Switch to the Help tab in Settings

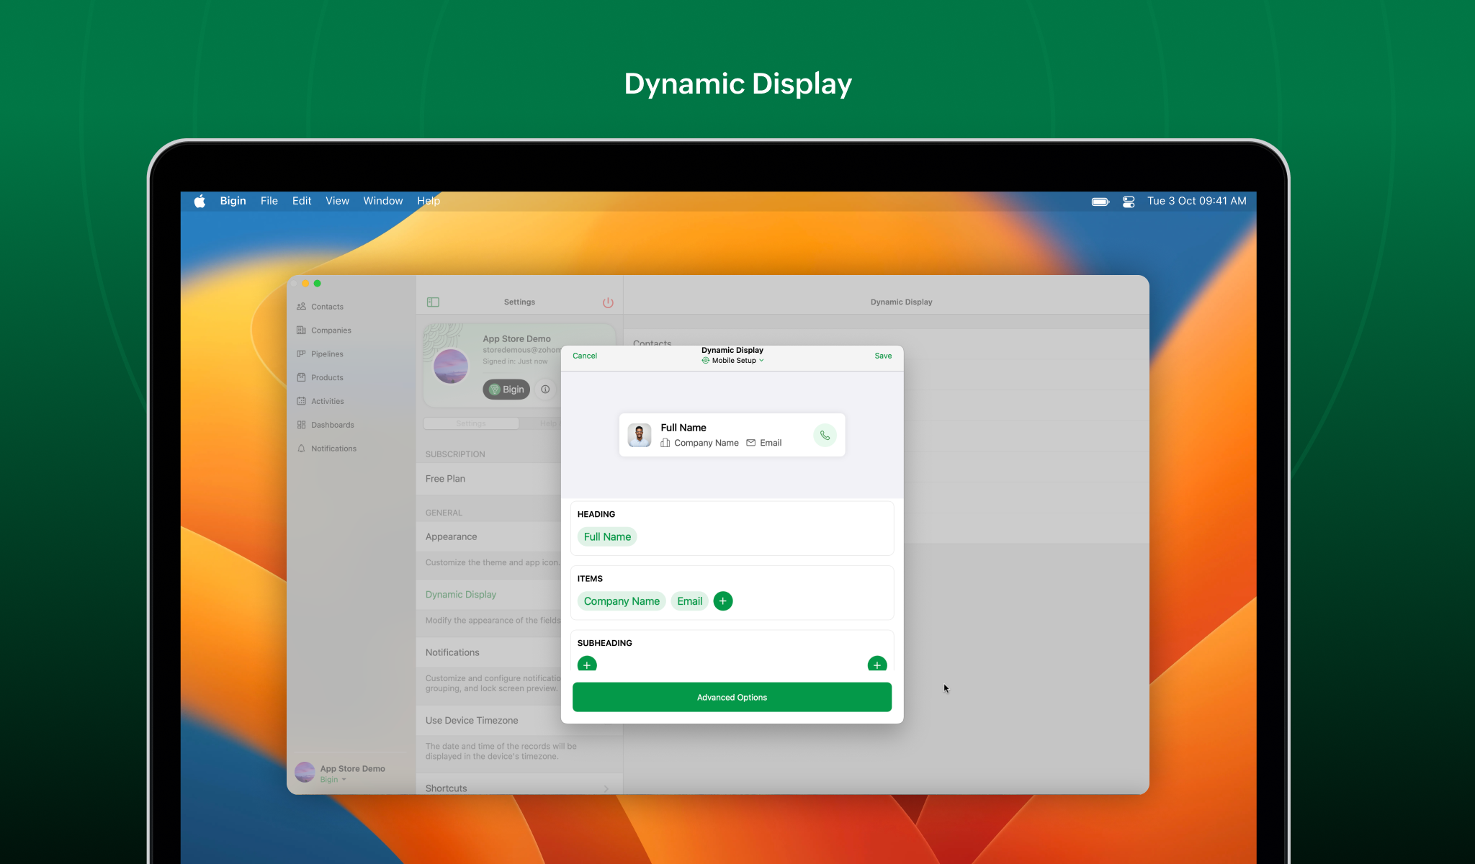point(549,423)
